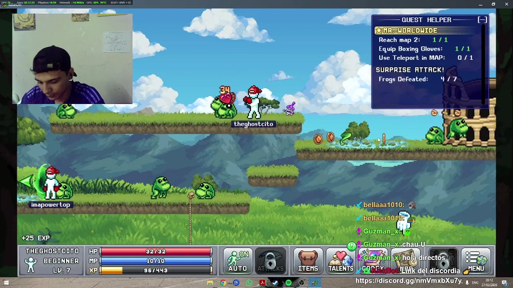Click the +25 EXP notification
Image resolution: width=513 pixels, height=288 pixels.
36,238
